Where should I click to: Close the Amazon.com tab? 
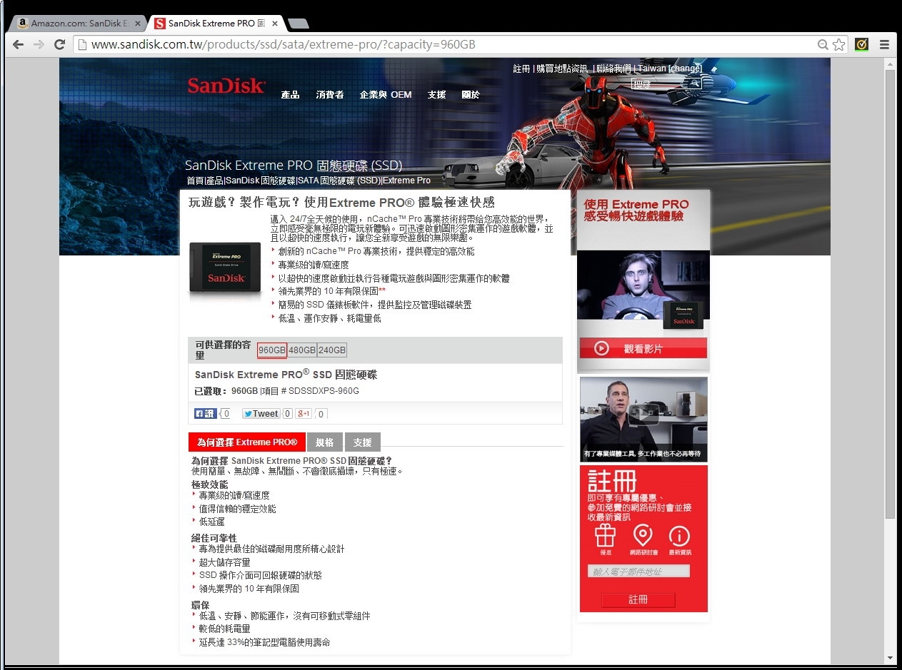[x=138, y=23]
